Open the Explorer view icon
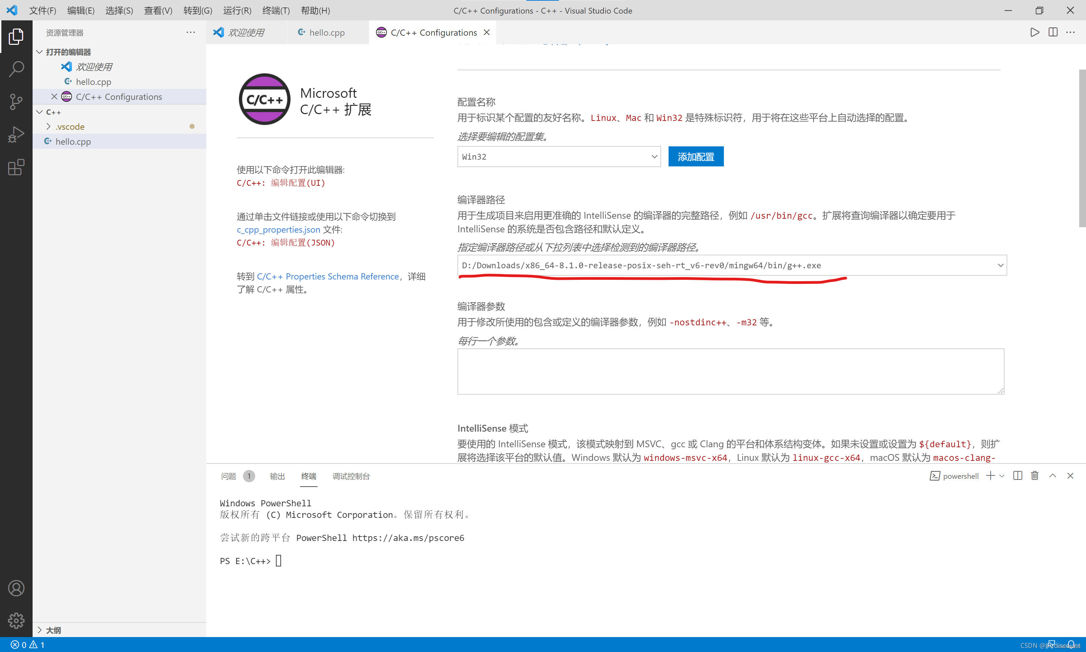Viewport: 1086px width, 652px height. (x=16, y=37)
